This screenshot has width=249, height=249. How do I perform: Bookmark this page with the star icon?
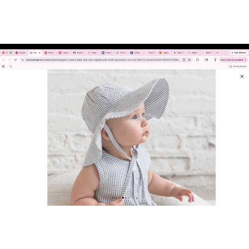tap(189, 60)
